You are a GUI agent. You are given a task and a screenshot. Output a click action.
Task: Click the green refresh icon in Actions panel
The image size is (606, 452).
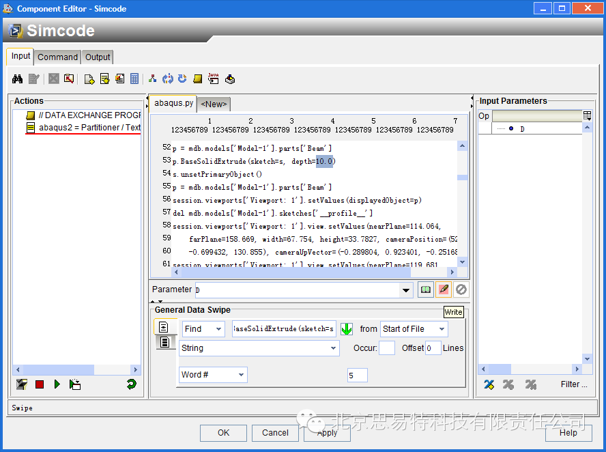131,385
